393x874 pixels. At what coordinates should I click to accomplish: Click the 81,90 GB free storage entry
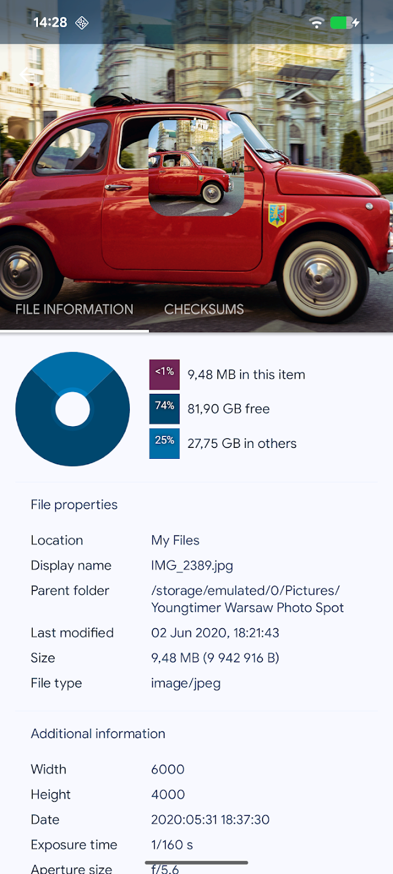pyautogui.click(x=227, y=408)
